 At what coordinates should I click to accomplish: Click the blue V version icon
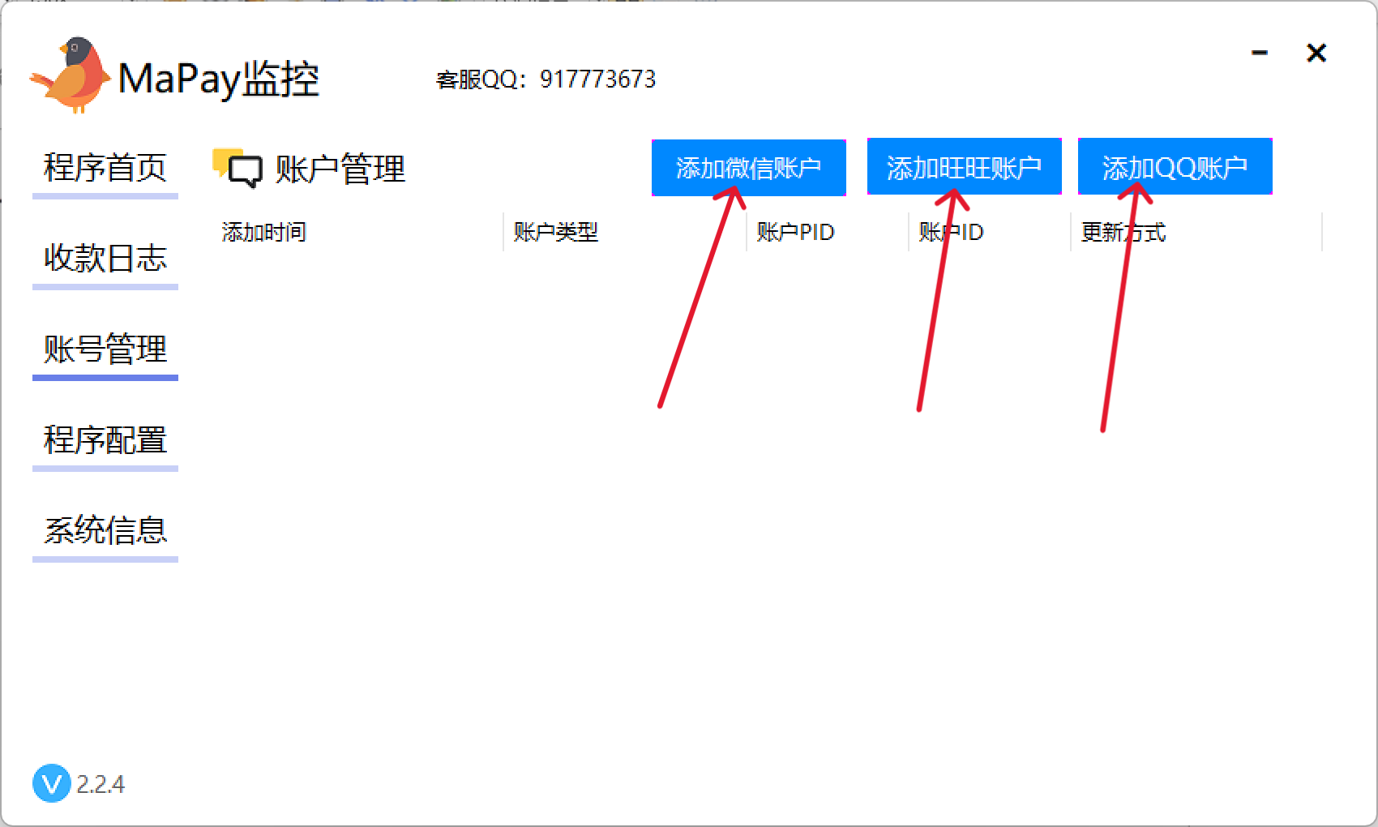pos(52,783)
